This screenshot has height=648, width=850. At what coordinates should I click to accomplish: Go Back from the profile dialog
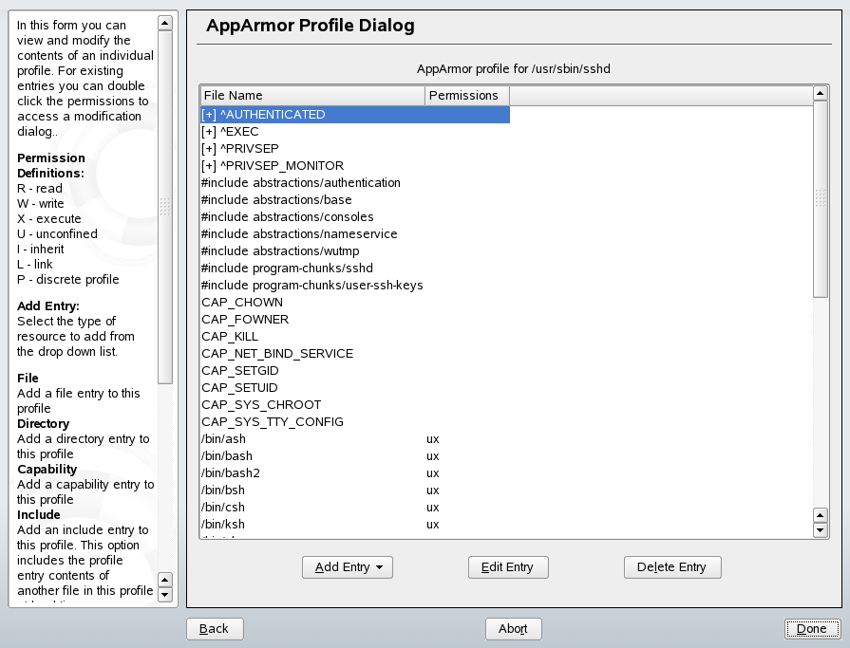215,628
